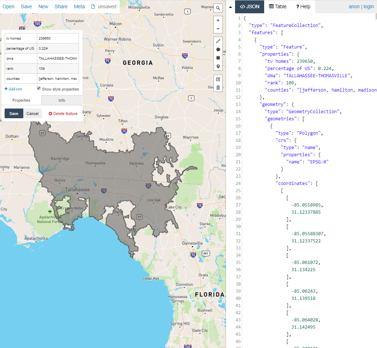Select the rectangle drawing tool

(218, 58)
